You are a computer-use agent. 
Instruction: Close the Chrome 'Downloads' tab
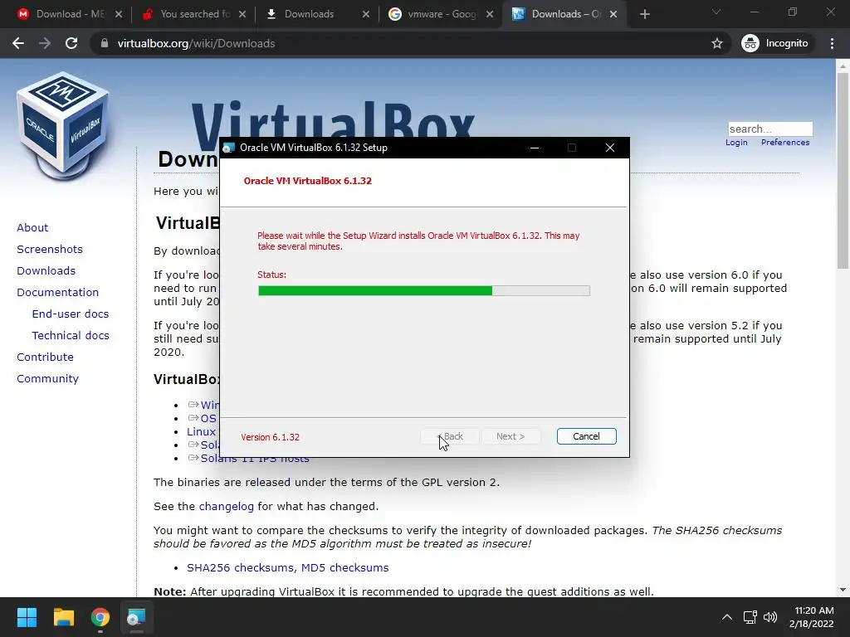click(x=366, y=14)
